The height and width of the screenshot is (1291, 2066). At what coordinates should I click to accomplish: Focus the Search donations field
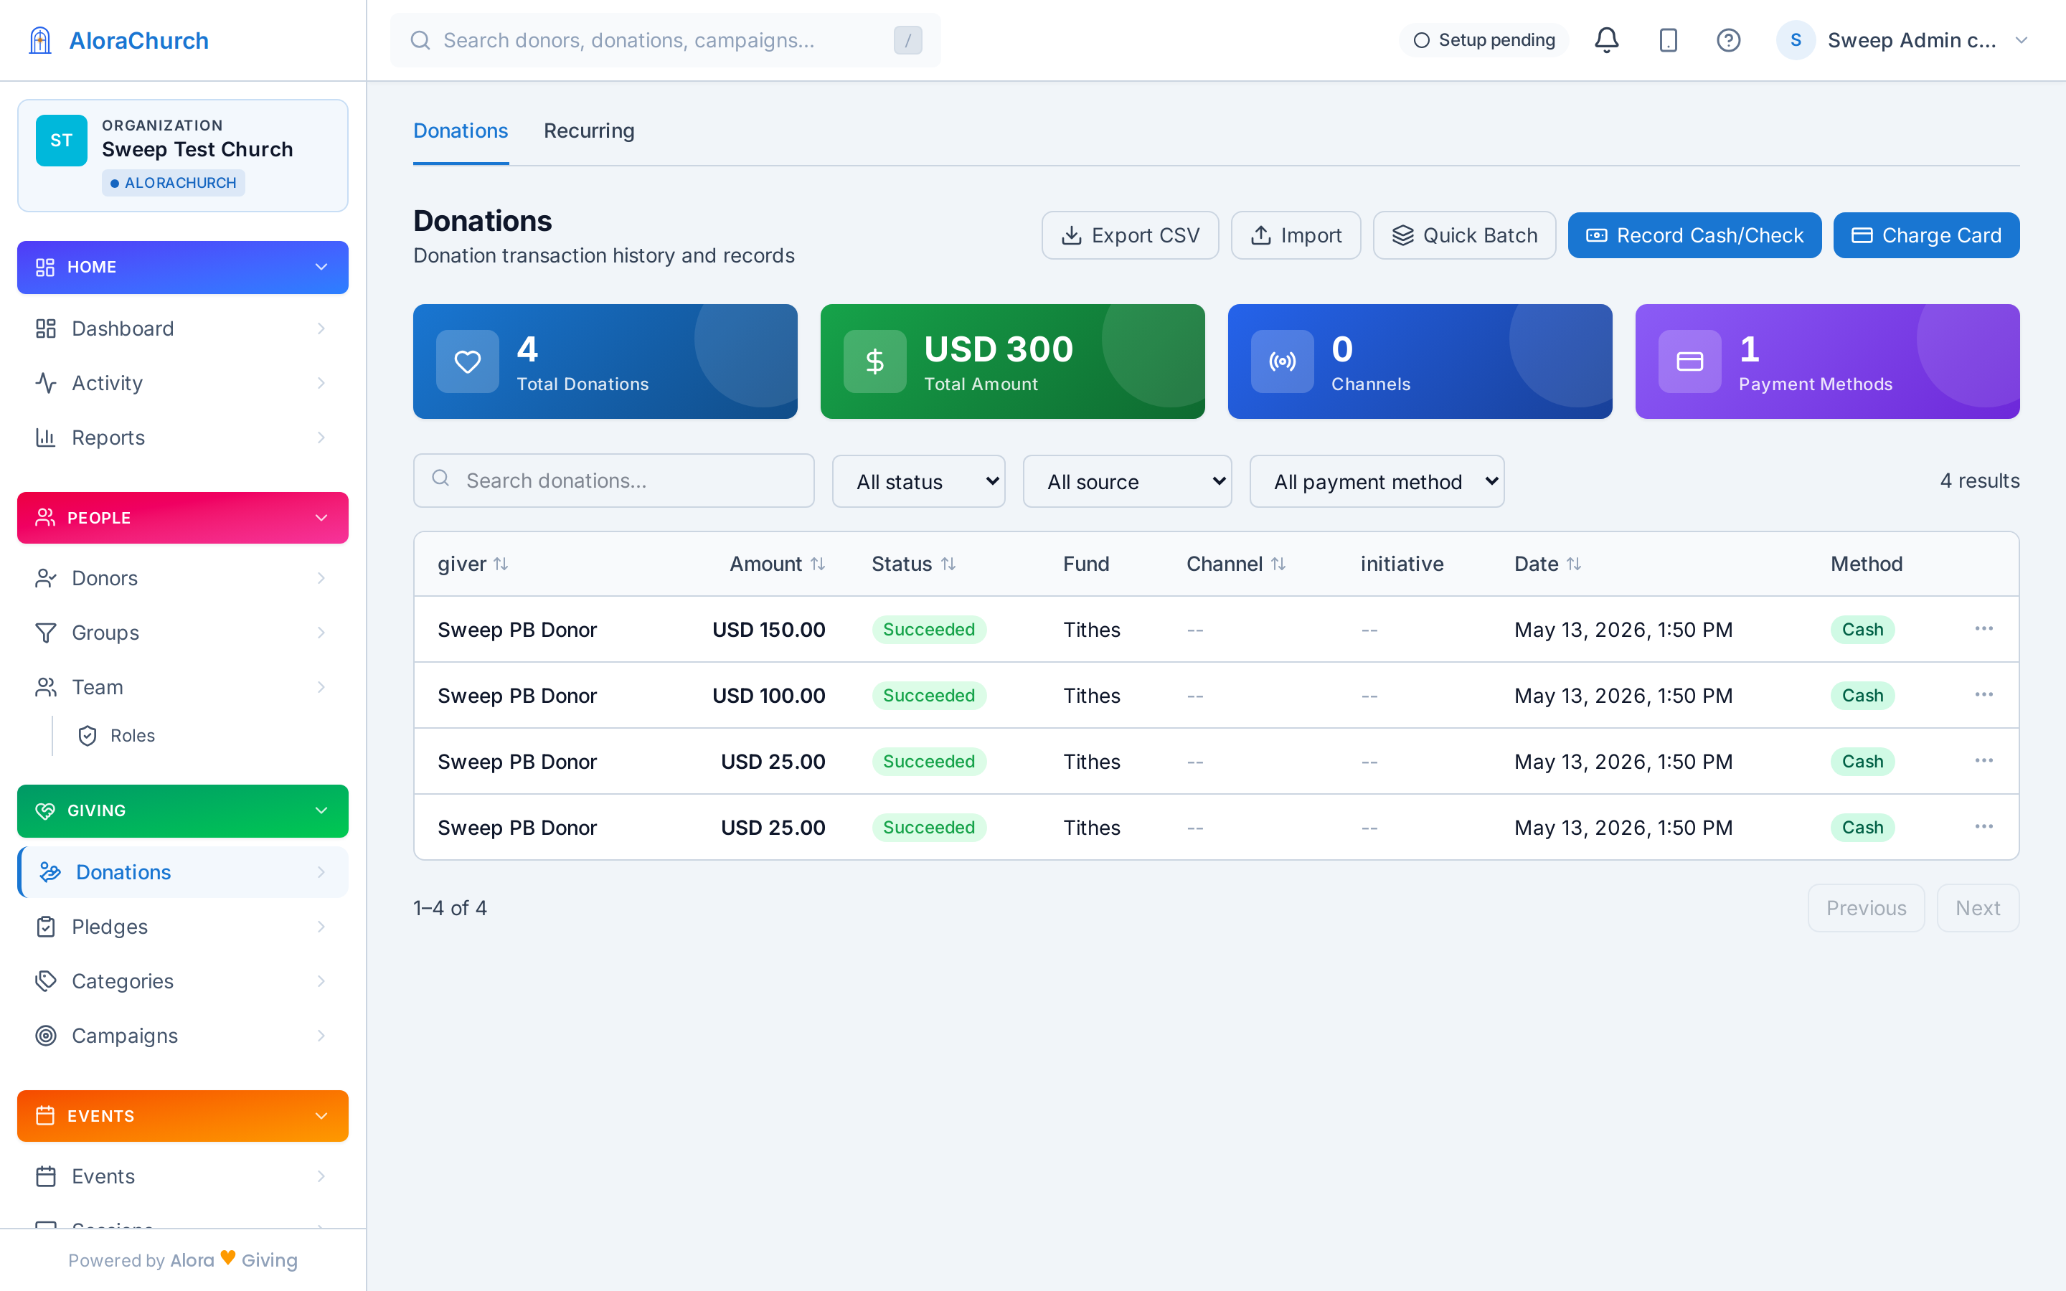point(614,481)
